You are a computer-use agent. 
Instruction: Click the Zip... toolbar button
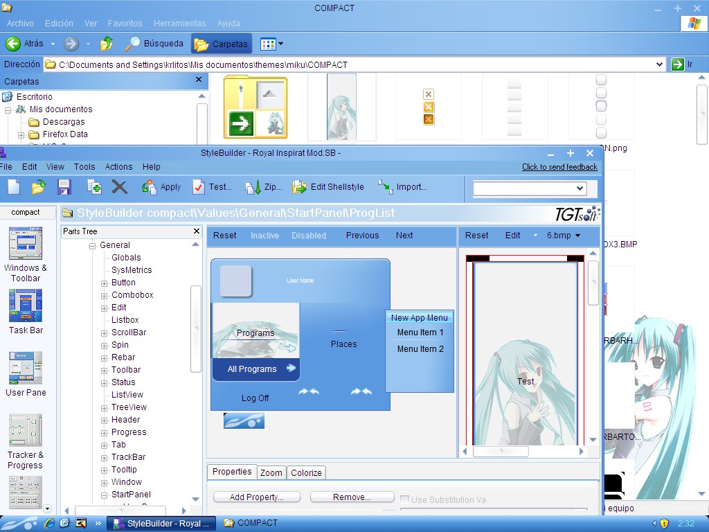(264, 187)
